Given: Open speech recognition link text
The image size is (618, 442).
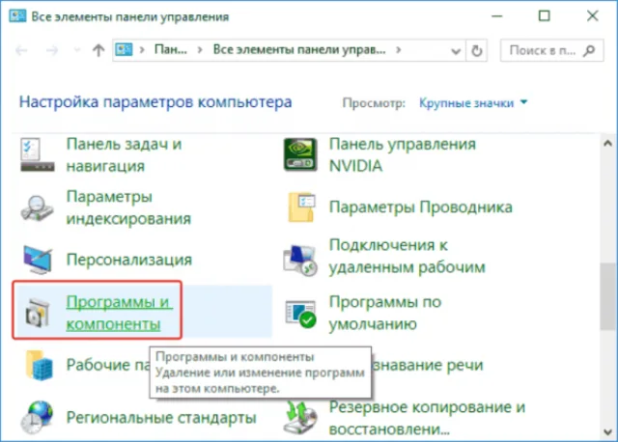Looking at the screenshot, I should [427, 365].
